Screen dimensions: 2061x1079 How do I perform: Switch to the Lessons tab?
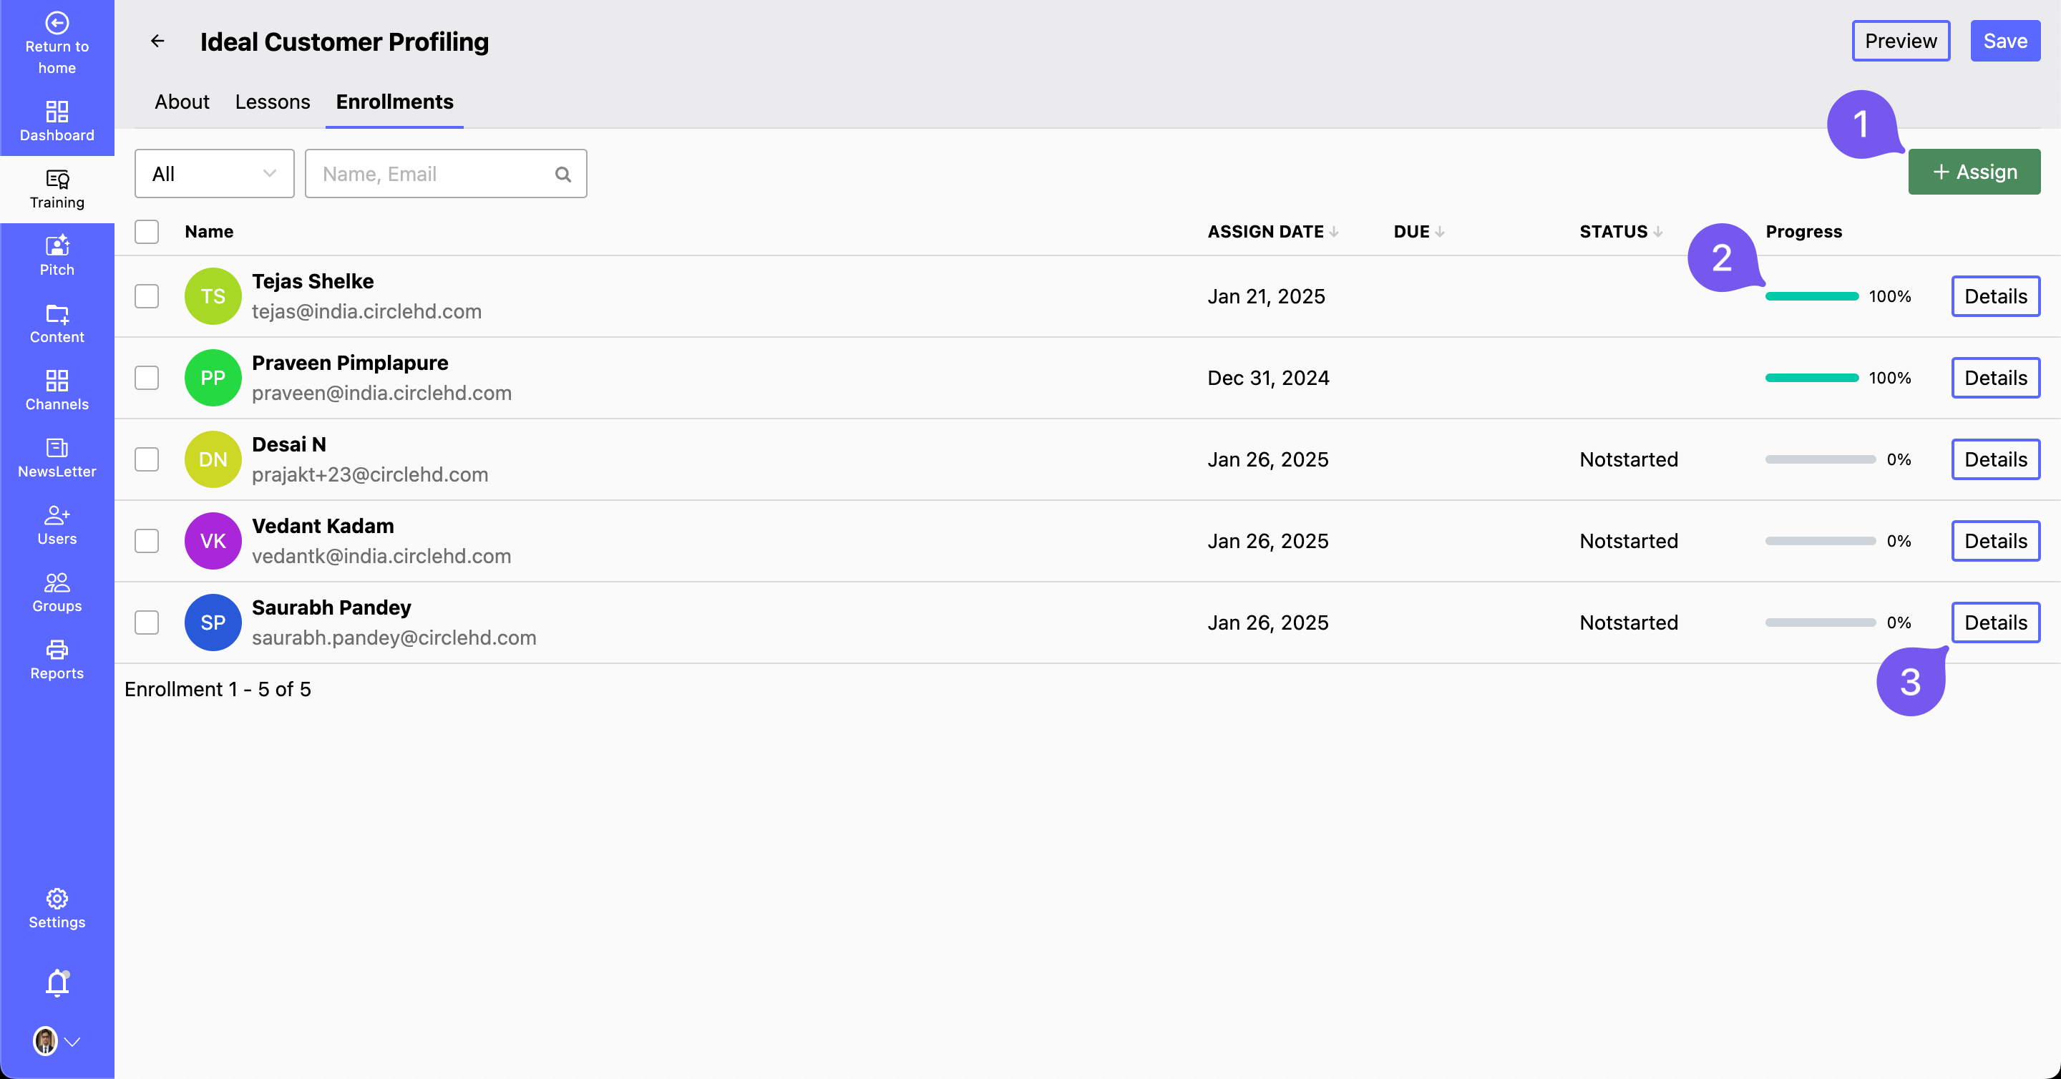(272, 102)
